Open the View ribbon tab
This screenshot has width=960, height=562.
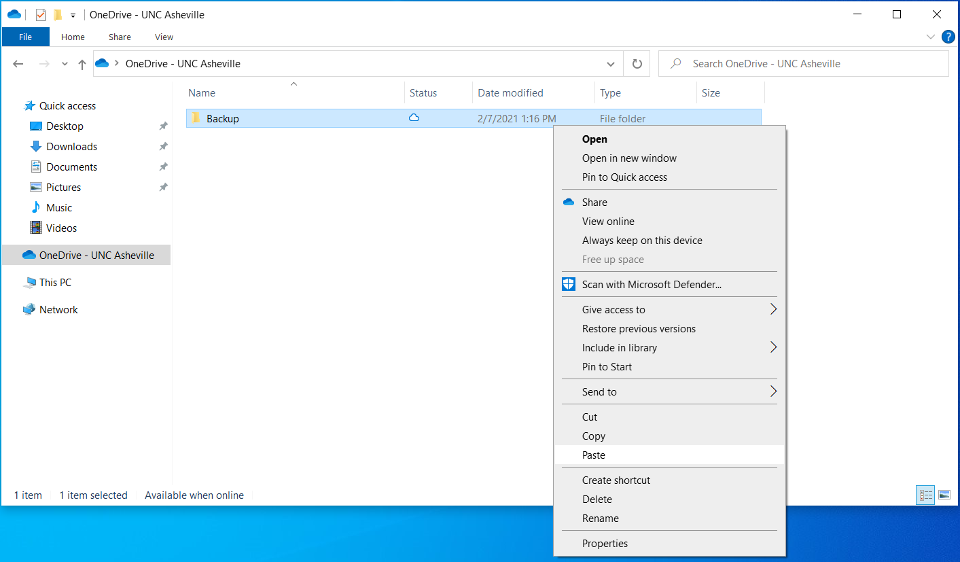coord(164,37)
